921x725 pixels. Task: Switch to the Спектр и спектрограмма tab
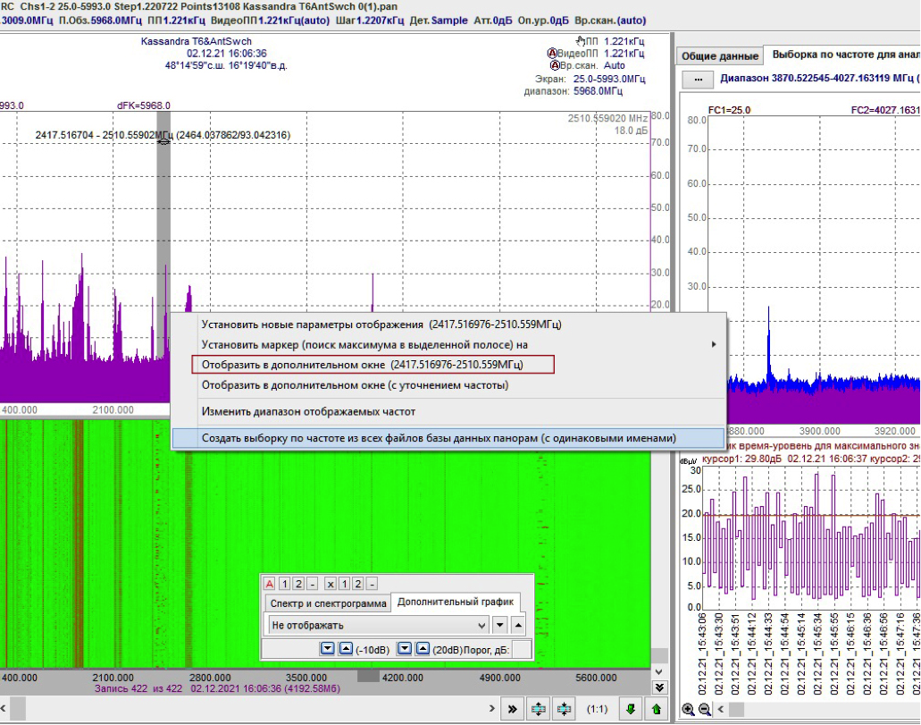pyautogui.click(x=329, y=603)
